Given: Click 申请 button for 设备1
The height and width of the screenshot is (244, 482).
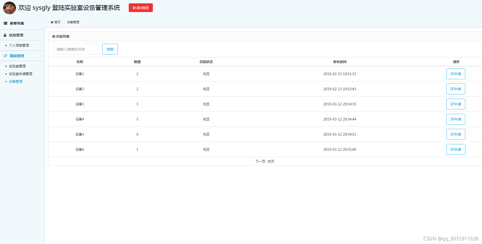Looking at the screenshot, I should [x=456, y=74].
